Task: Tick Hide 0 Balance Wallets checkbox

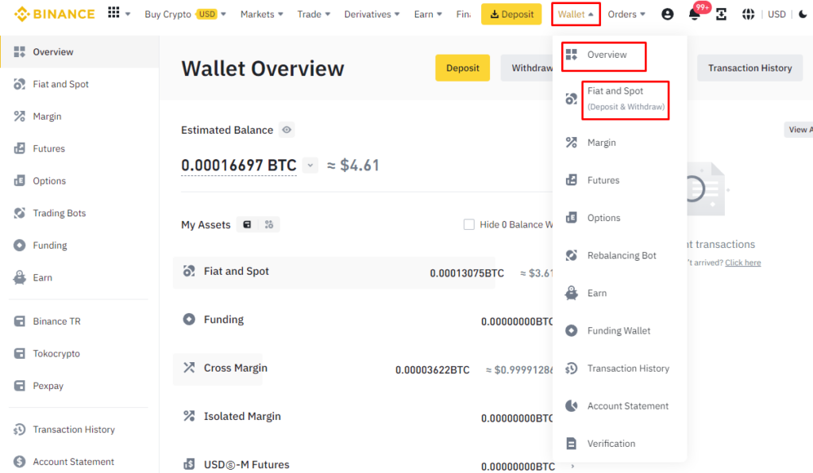Action: coord(468,224)
